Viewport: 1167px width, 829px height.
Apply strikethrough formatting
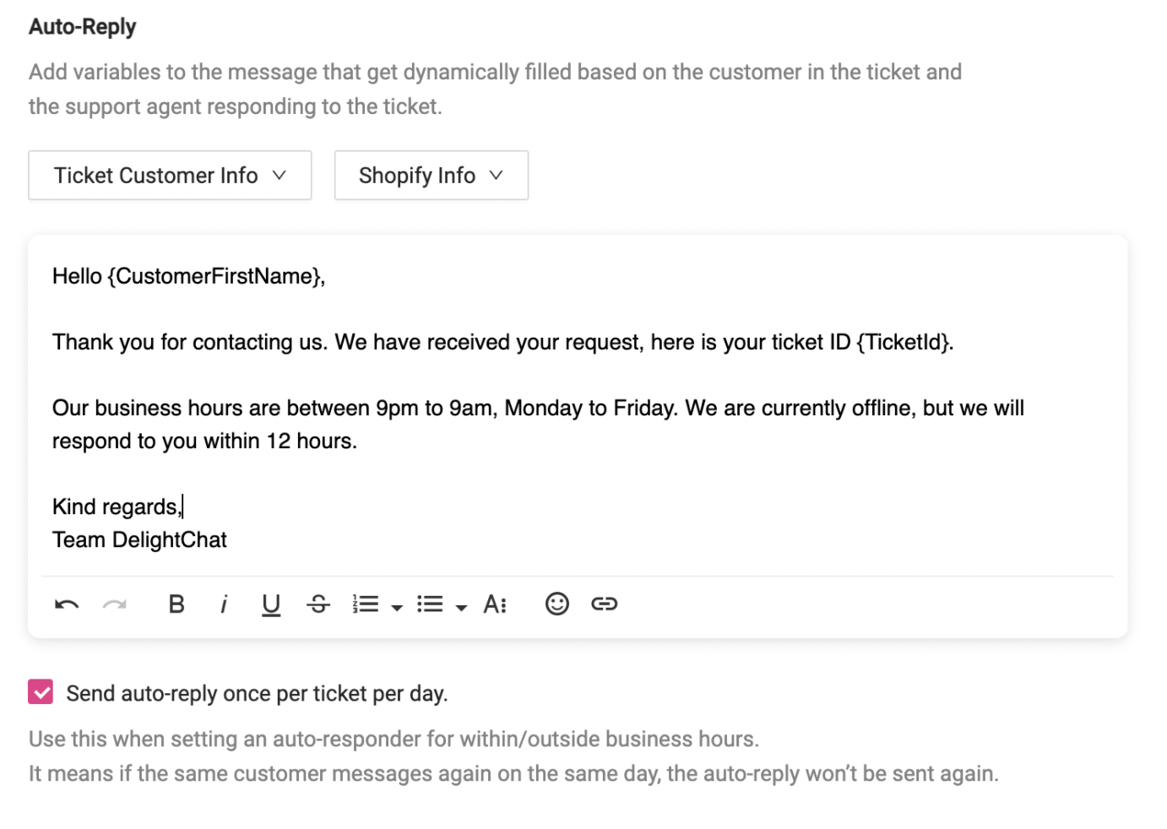(318, 604)
